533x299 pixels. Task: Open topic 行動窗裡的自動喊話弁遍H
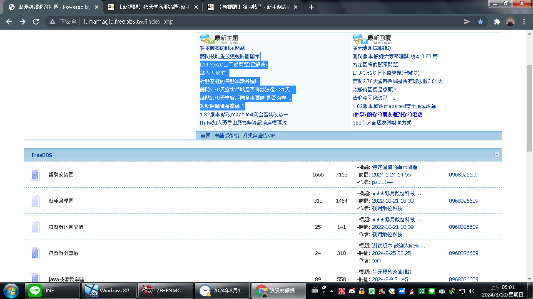click(x=229, y=81)
